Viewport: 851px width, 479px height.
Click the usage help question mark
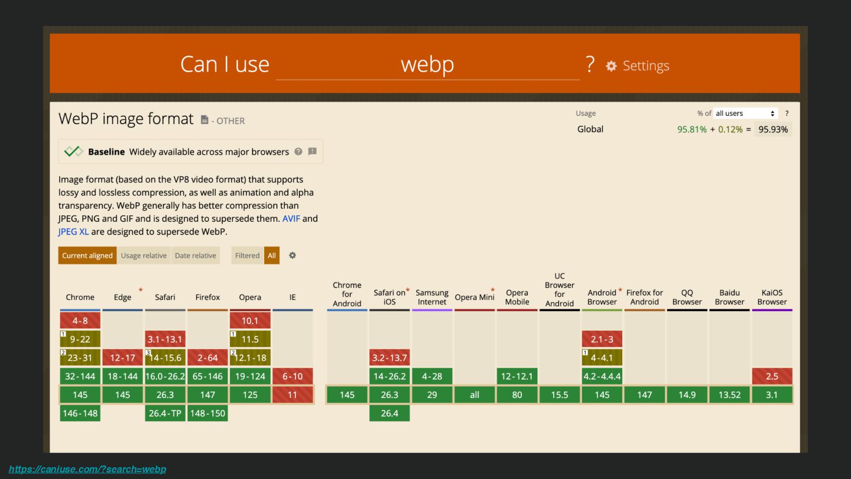(x=787, y=114)
